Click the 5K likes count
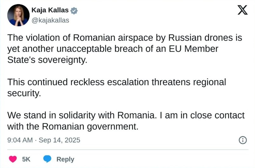 pos(26,159)
